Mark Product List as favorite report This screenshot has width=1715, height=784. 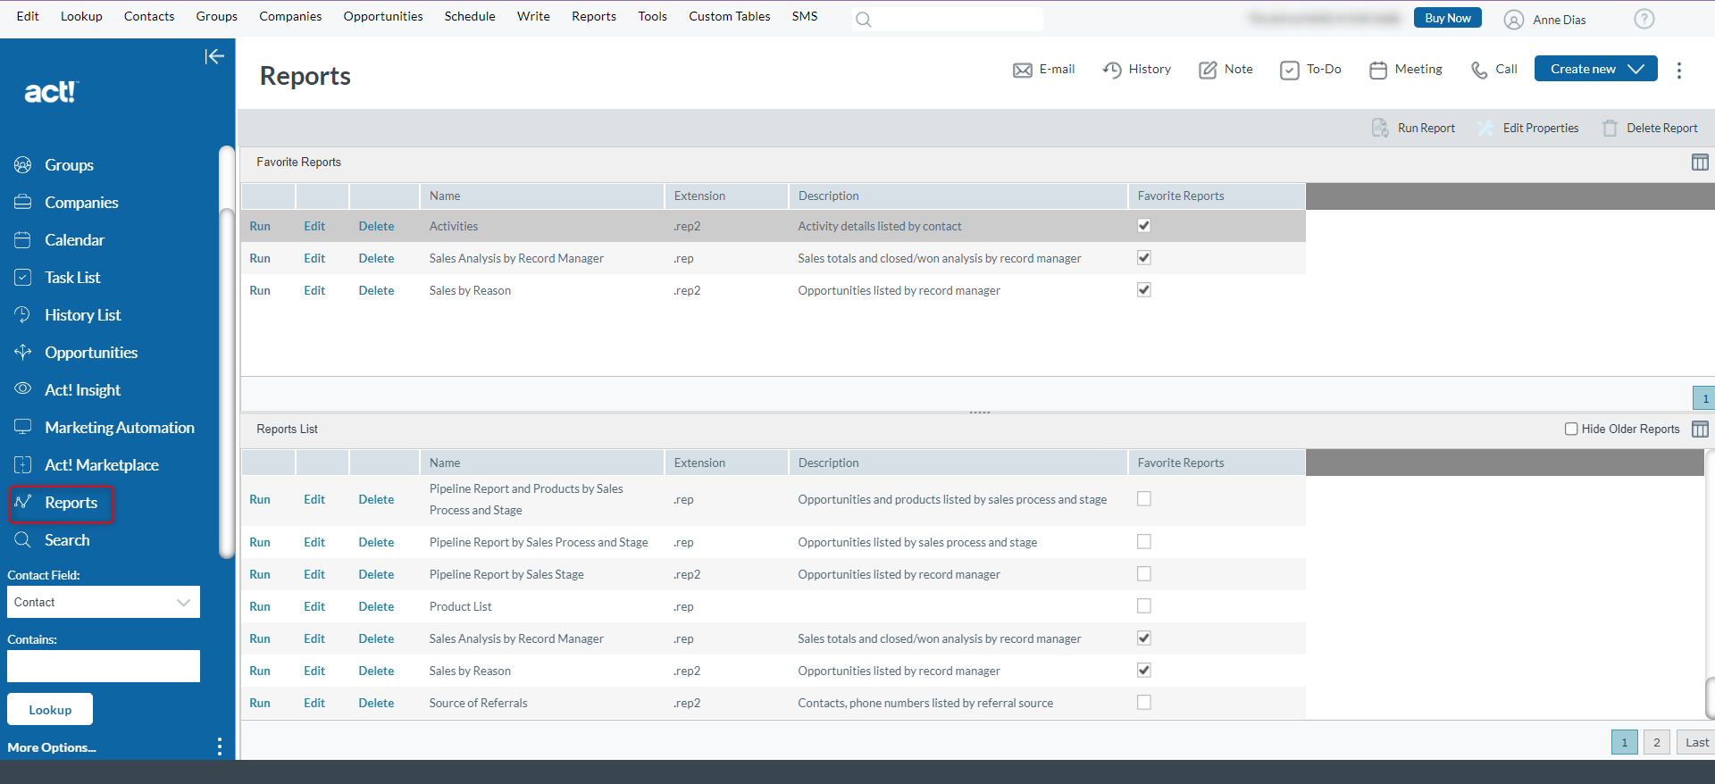click(x=1143, y=606)
